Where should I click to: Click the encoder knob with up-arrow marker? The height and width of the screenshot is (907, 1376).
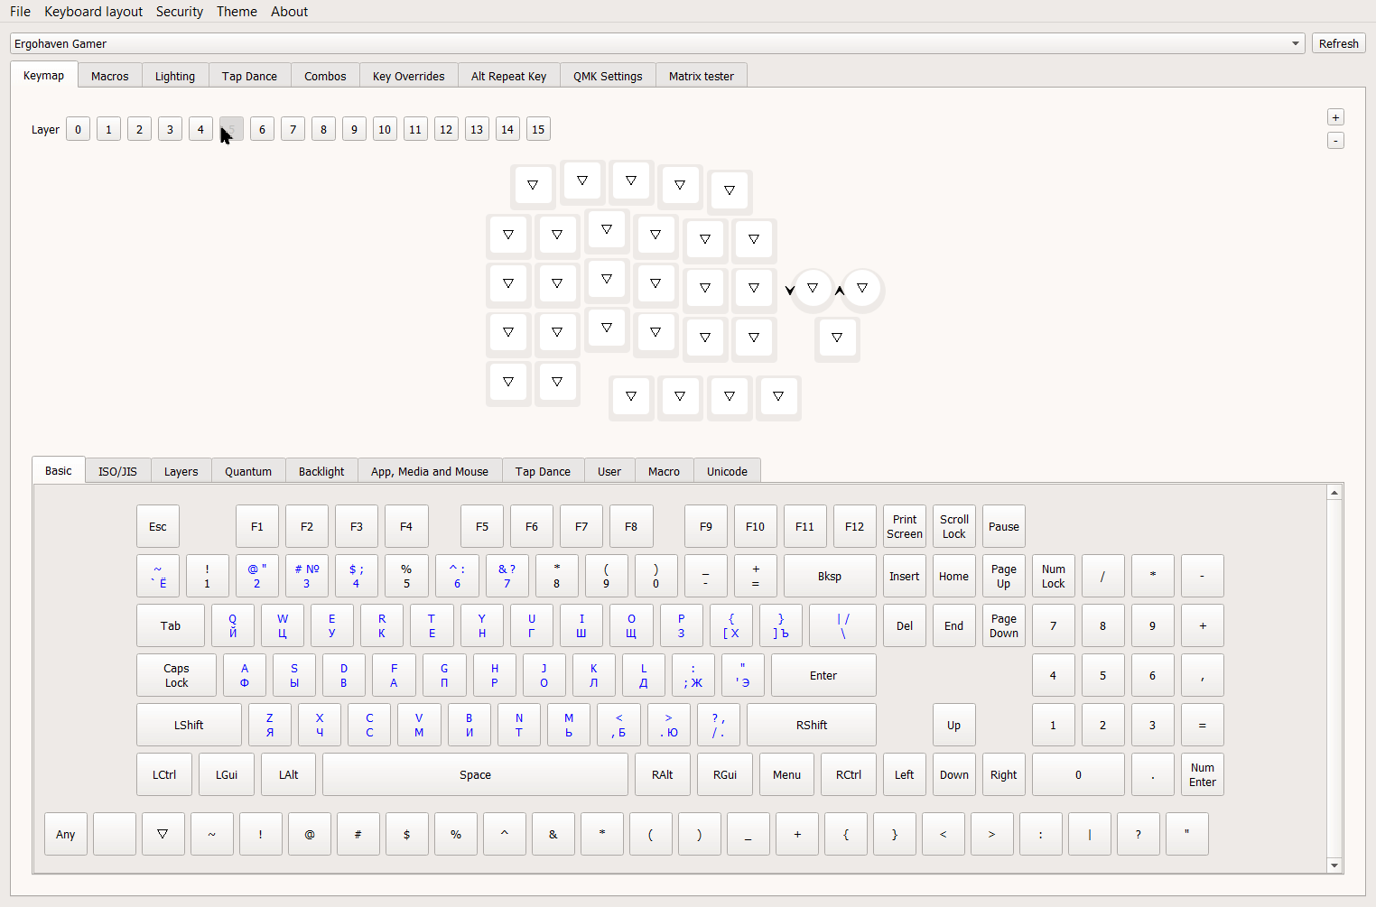[862, 289]
